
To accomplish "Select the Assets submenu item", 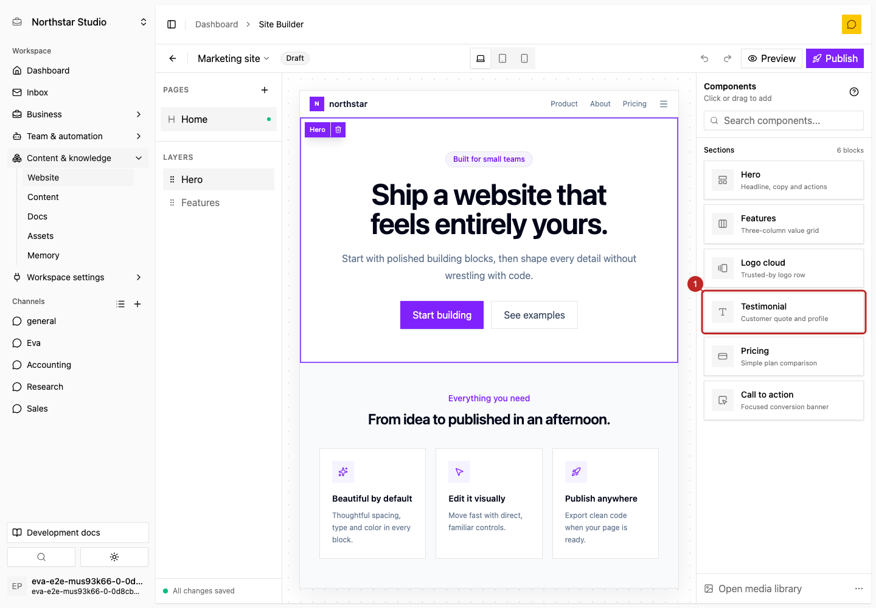I will [78, 236].
